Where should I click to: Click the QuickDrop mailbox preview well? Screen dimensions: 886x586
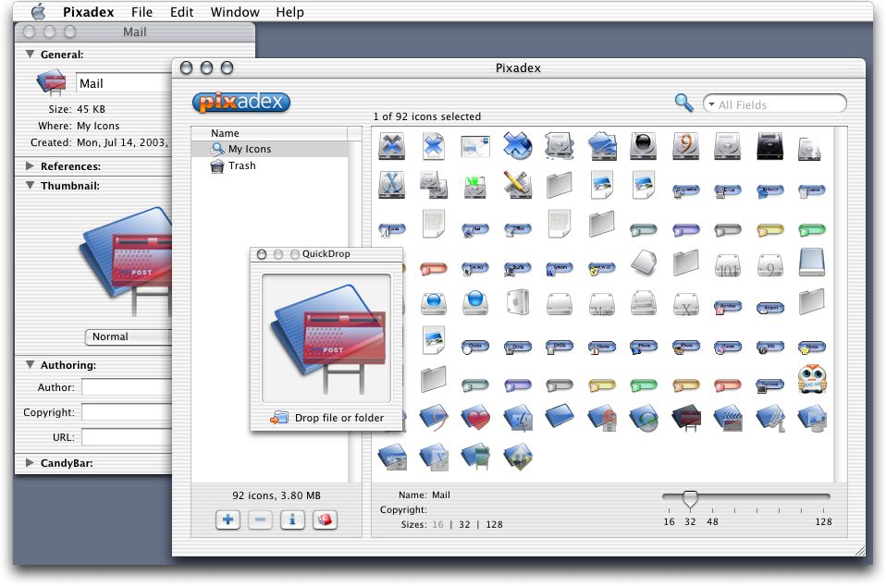326,338
